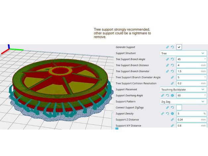Uncheck the Generate Support checkbox
This screenshot has width=208, height=156.
click(179, 47)
